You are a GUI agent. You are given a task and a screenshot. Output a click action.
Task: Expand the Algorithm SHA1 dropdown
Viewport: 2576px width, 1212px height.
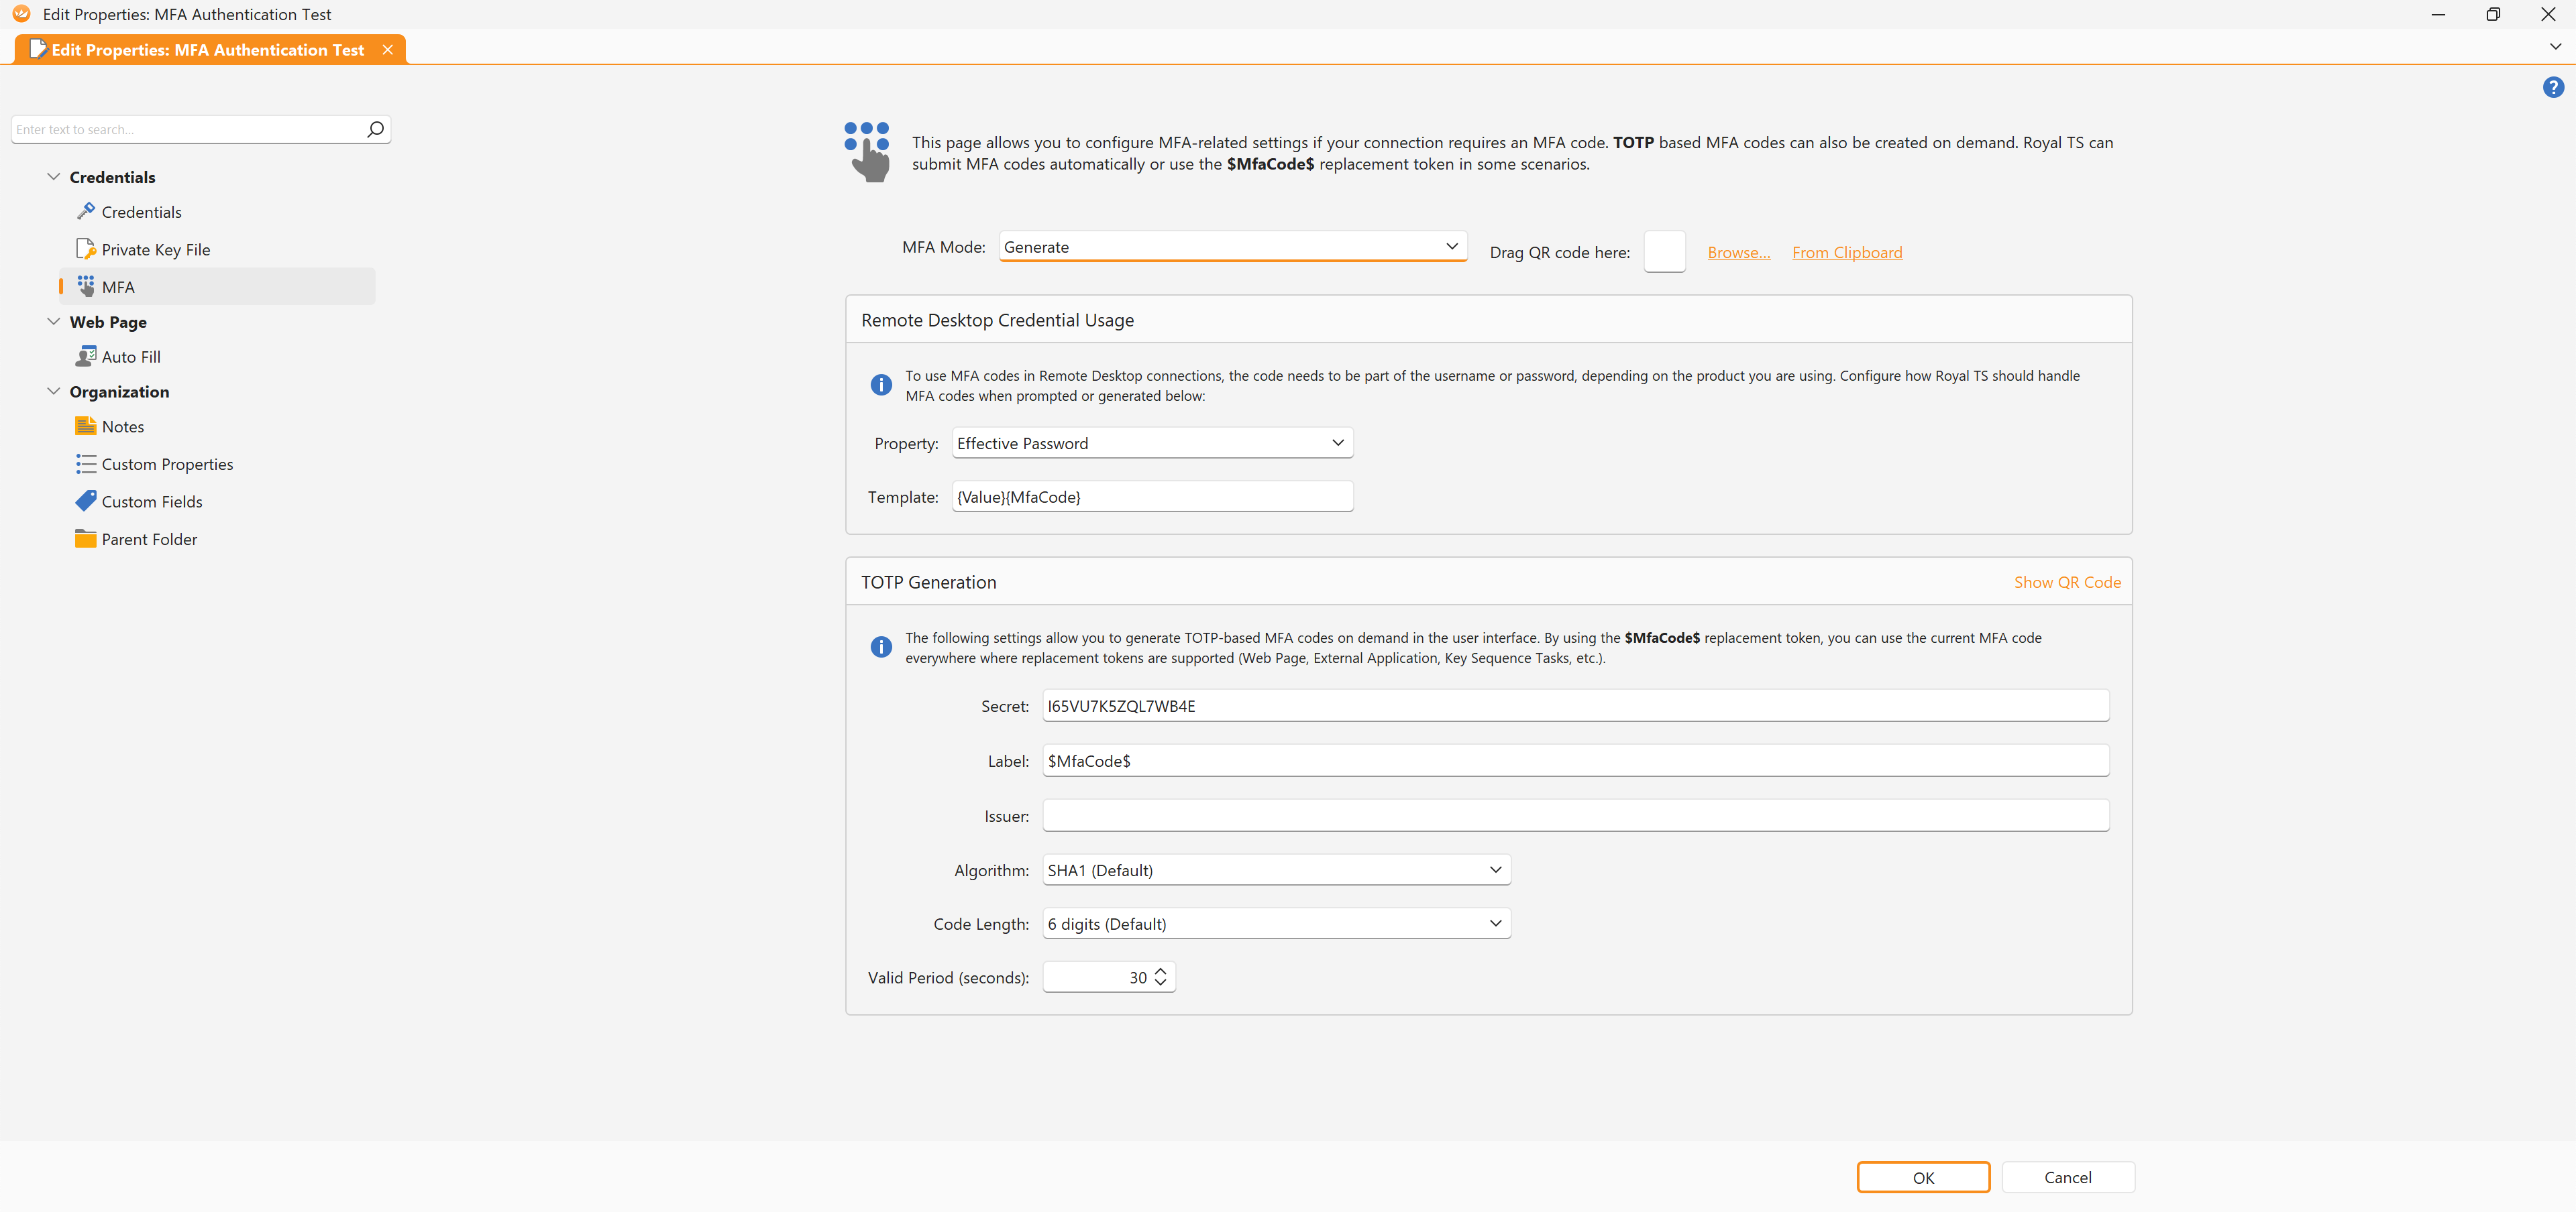pyautogui.click(x=1494, y=870)
